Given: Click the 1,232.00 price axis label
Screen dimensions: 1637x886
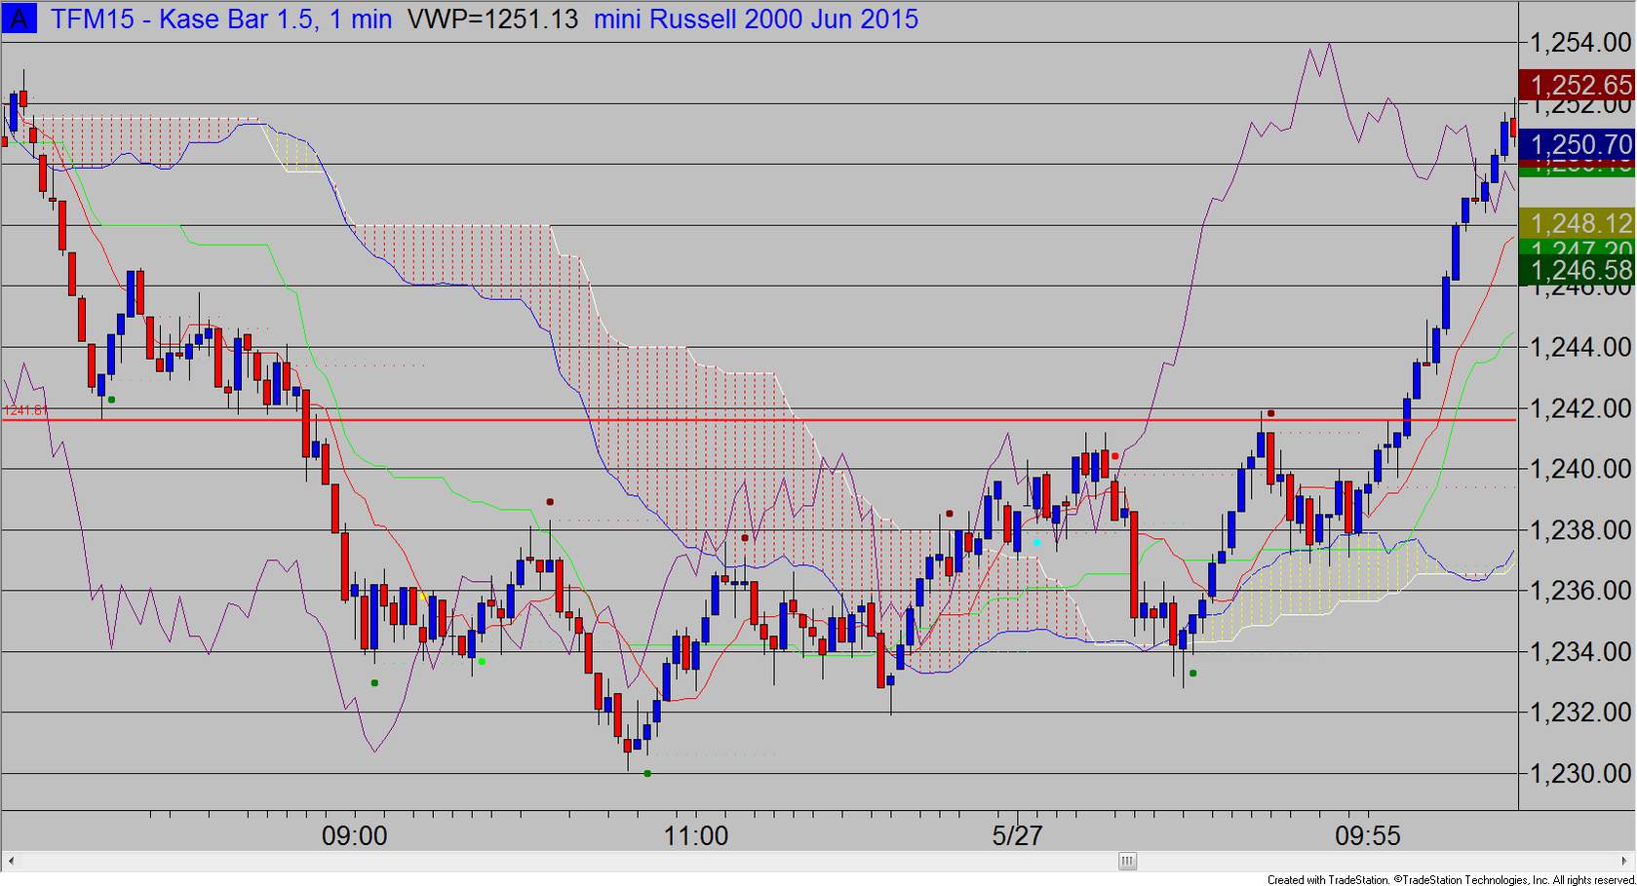Looking at the screenshot, I should pos(1580,713).
